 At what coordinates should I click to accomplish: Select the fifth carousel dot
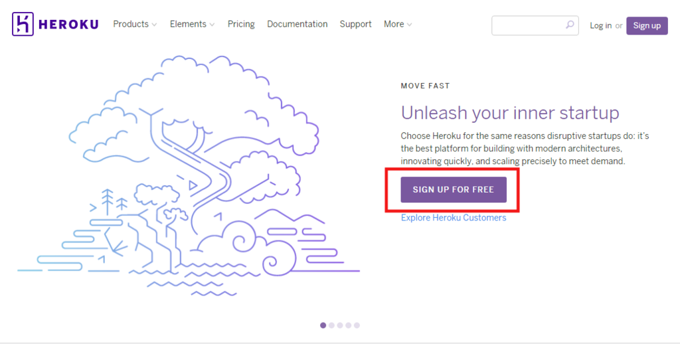(x=357, y=325)
